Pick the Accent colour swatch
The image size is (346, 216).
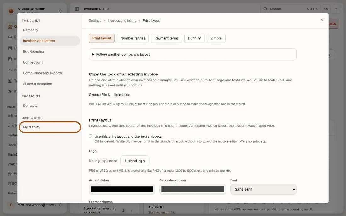122,189
